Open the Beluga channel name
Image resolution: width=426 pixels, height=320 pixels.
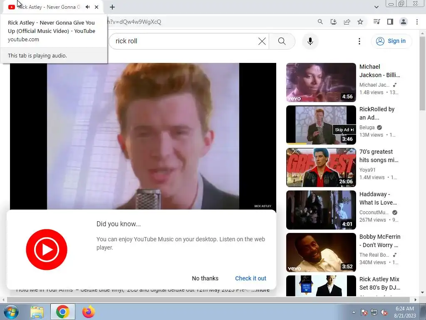(x=367, y=127)
